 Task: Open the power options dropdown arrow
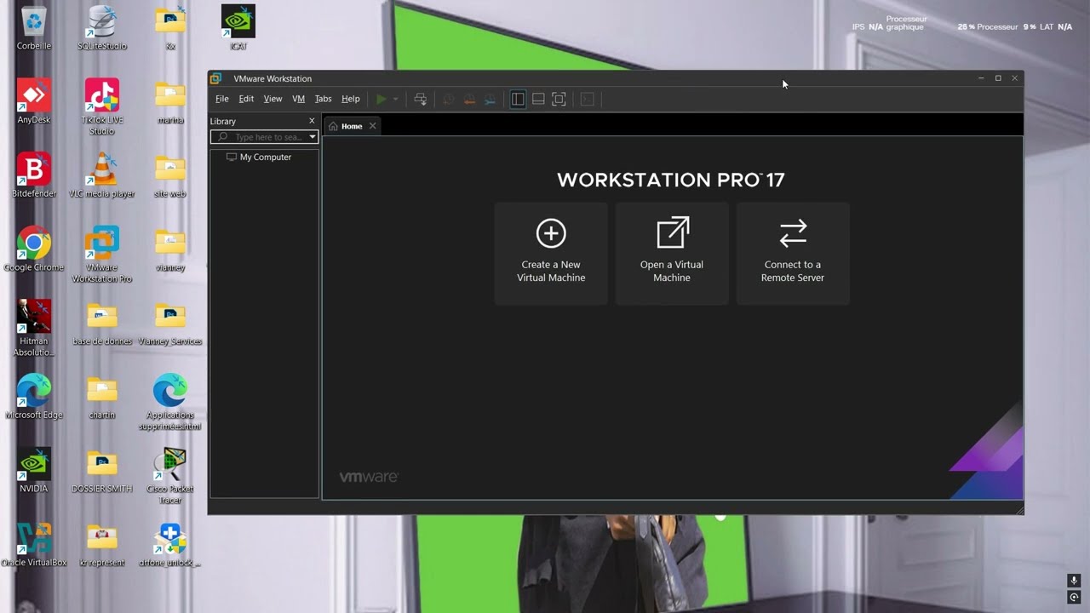[x=395, y=99]
